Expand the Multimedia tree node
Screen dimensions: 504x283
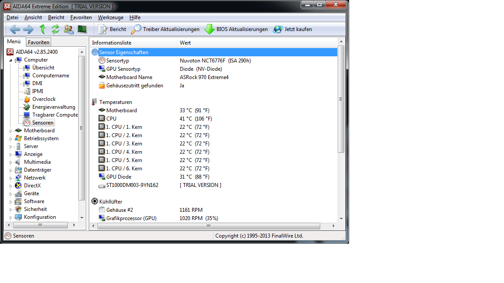(x=10, y=162)
